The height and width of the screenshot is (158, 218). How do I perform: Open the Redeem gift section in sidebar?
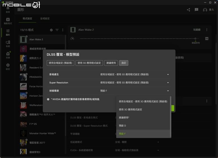(8, 55)
